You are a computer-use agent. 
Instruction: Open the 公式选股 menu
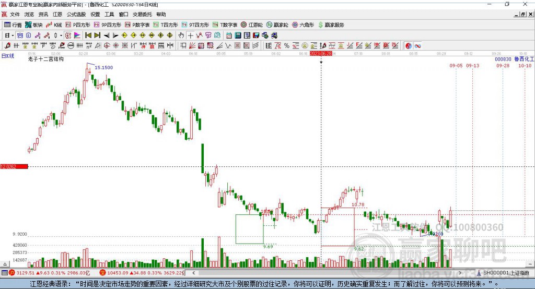point(76,14)
